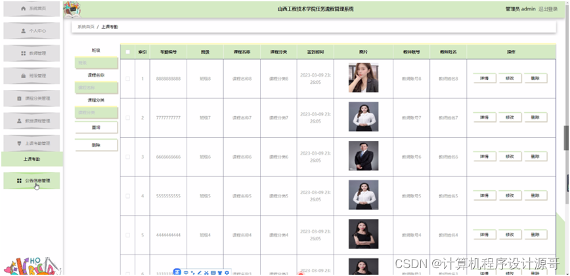
Task: Click 退出登录 to log out
Action: [x=548, y=9]
